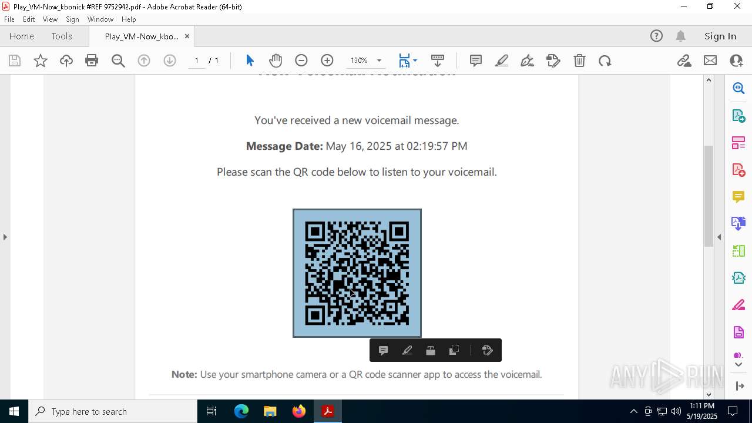Launch Microsoft Edge from taskbar
752x423 pixels.
pos(241,411)
